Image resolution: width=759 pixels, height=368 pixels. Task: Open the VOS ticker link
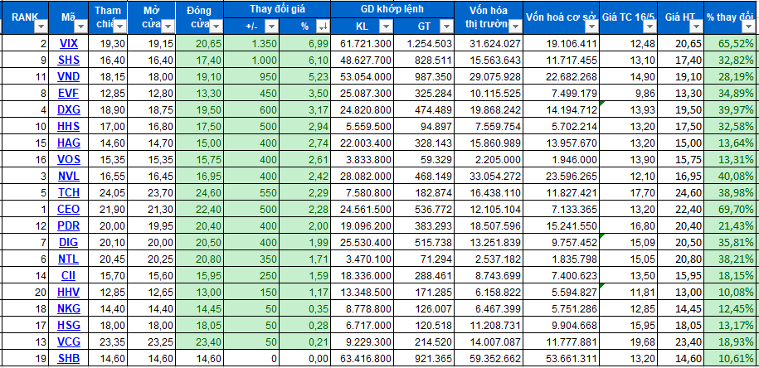click(69, 159)
